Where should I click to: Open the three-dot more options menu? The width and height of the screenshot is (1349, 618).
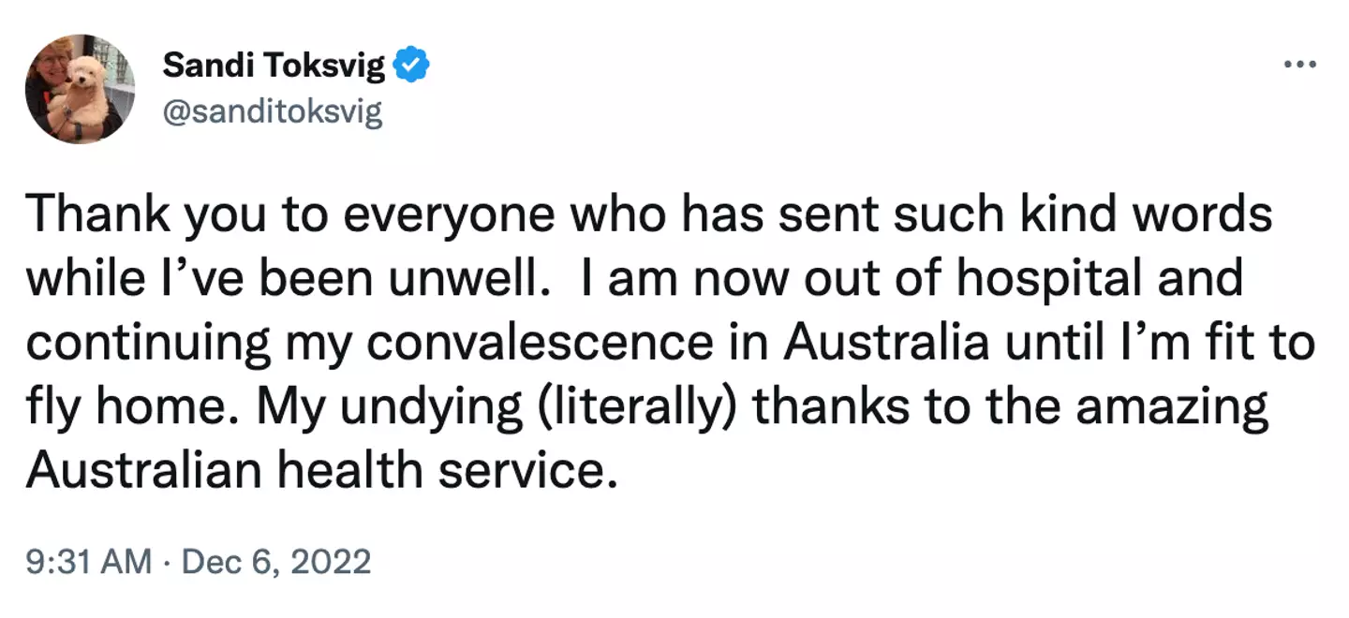pos(1300,65)
